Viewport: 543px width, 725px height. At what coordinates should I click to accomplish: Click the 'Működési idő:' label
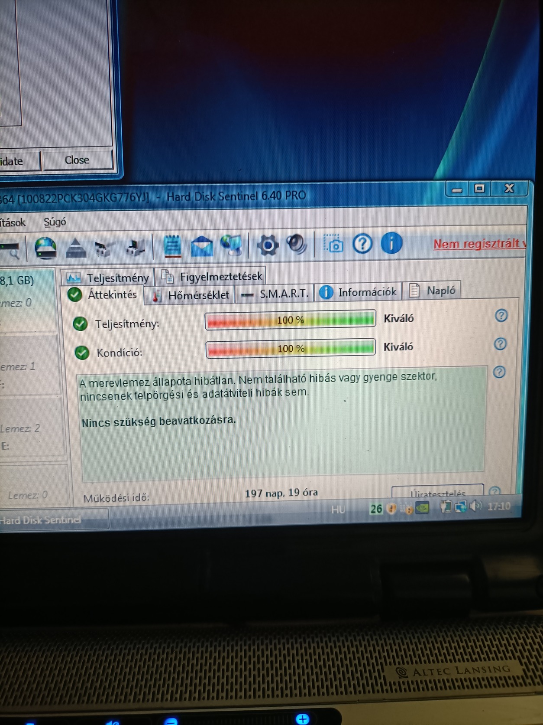tap(116, 498)
